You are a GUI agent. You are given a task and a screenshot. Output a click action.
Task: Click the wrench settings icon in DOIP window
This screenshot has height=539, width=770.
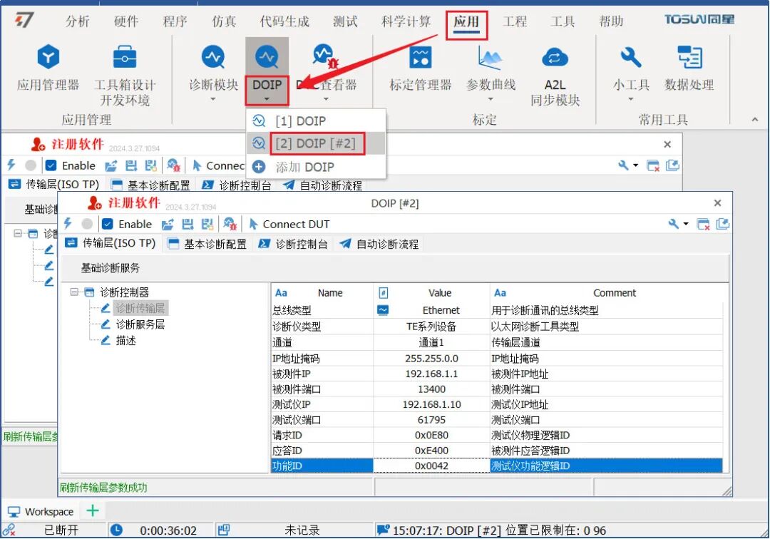coord(673,223)
